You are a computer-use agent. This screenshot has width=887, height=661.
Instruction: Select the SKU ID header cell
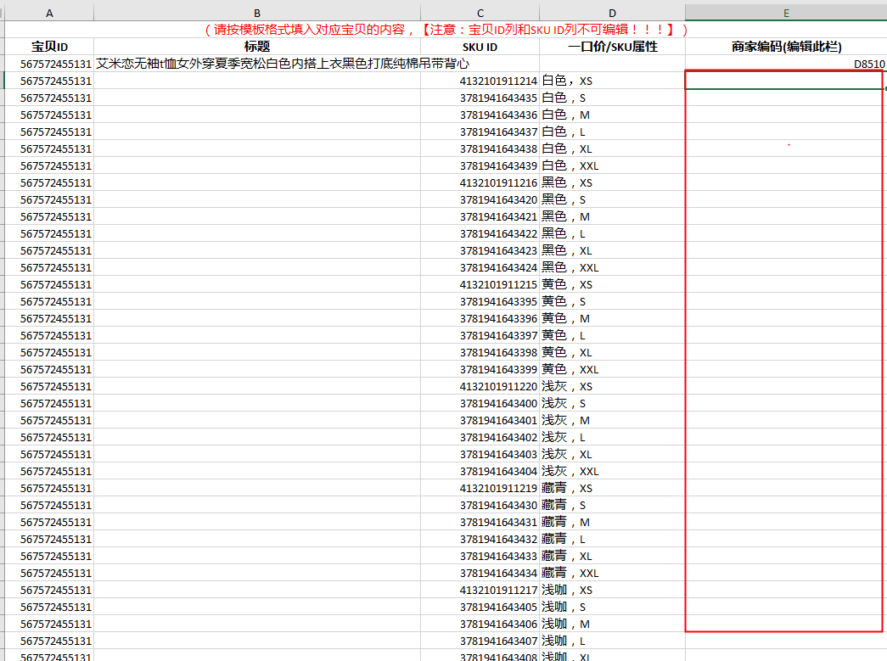point(480,47)
